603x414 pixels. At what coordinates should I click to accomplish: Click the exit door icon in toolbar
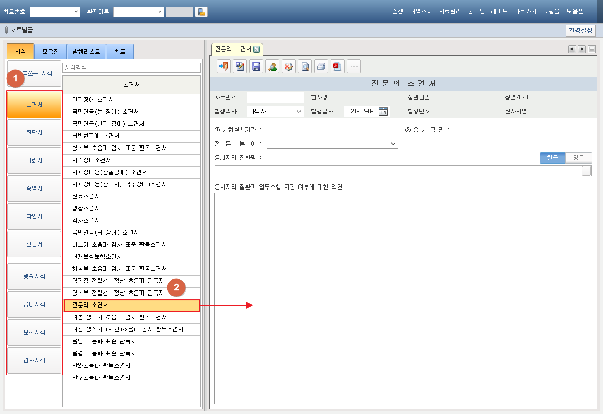pyautogui.click(x=224, y=66)
